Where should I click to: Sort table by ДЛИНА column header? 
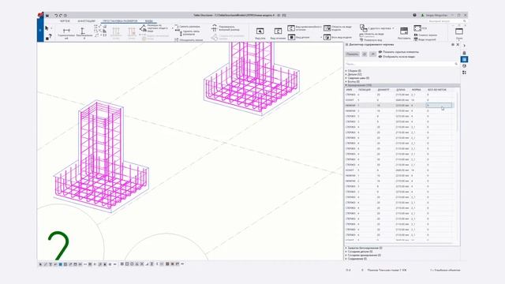coord(400,89)
